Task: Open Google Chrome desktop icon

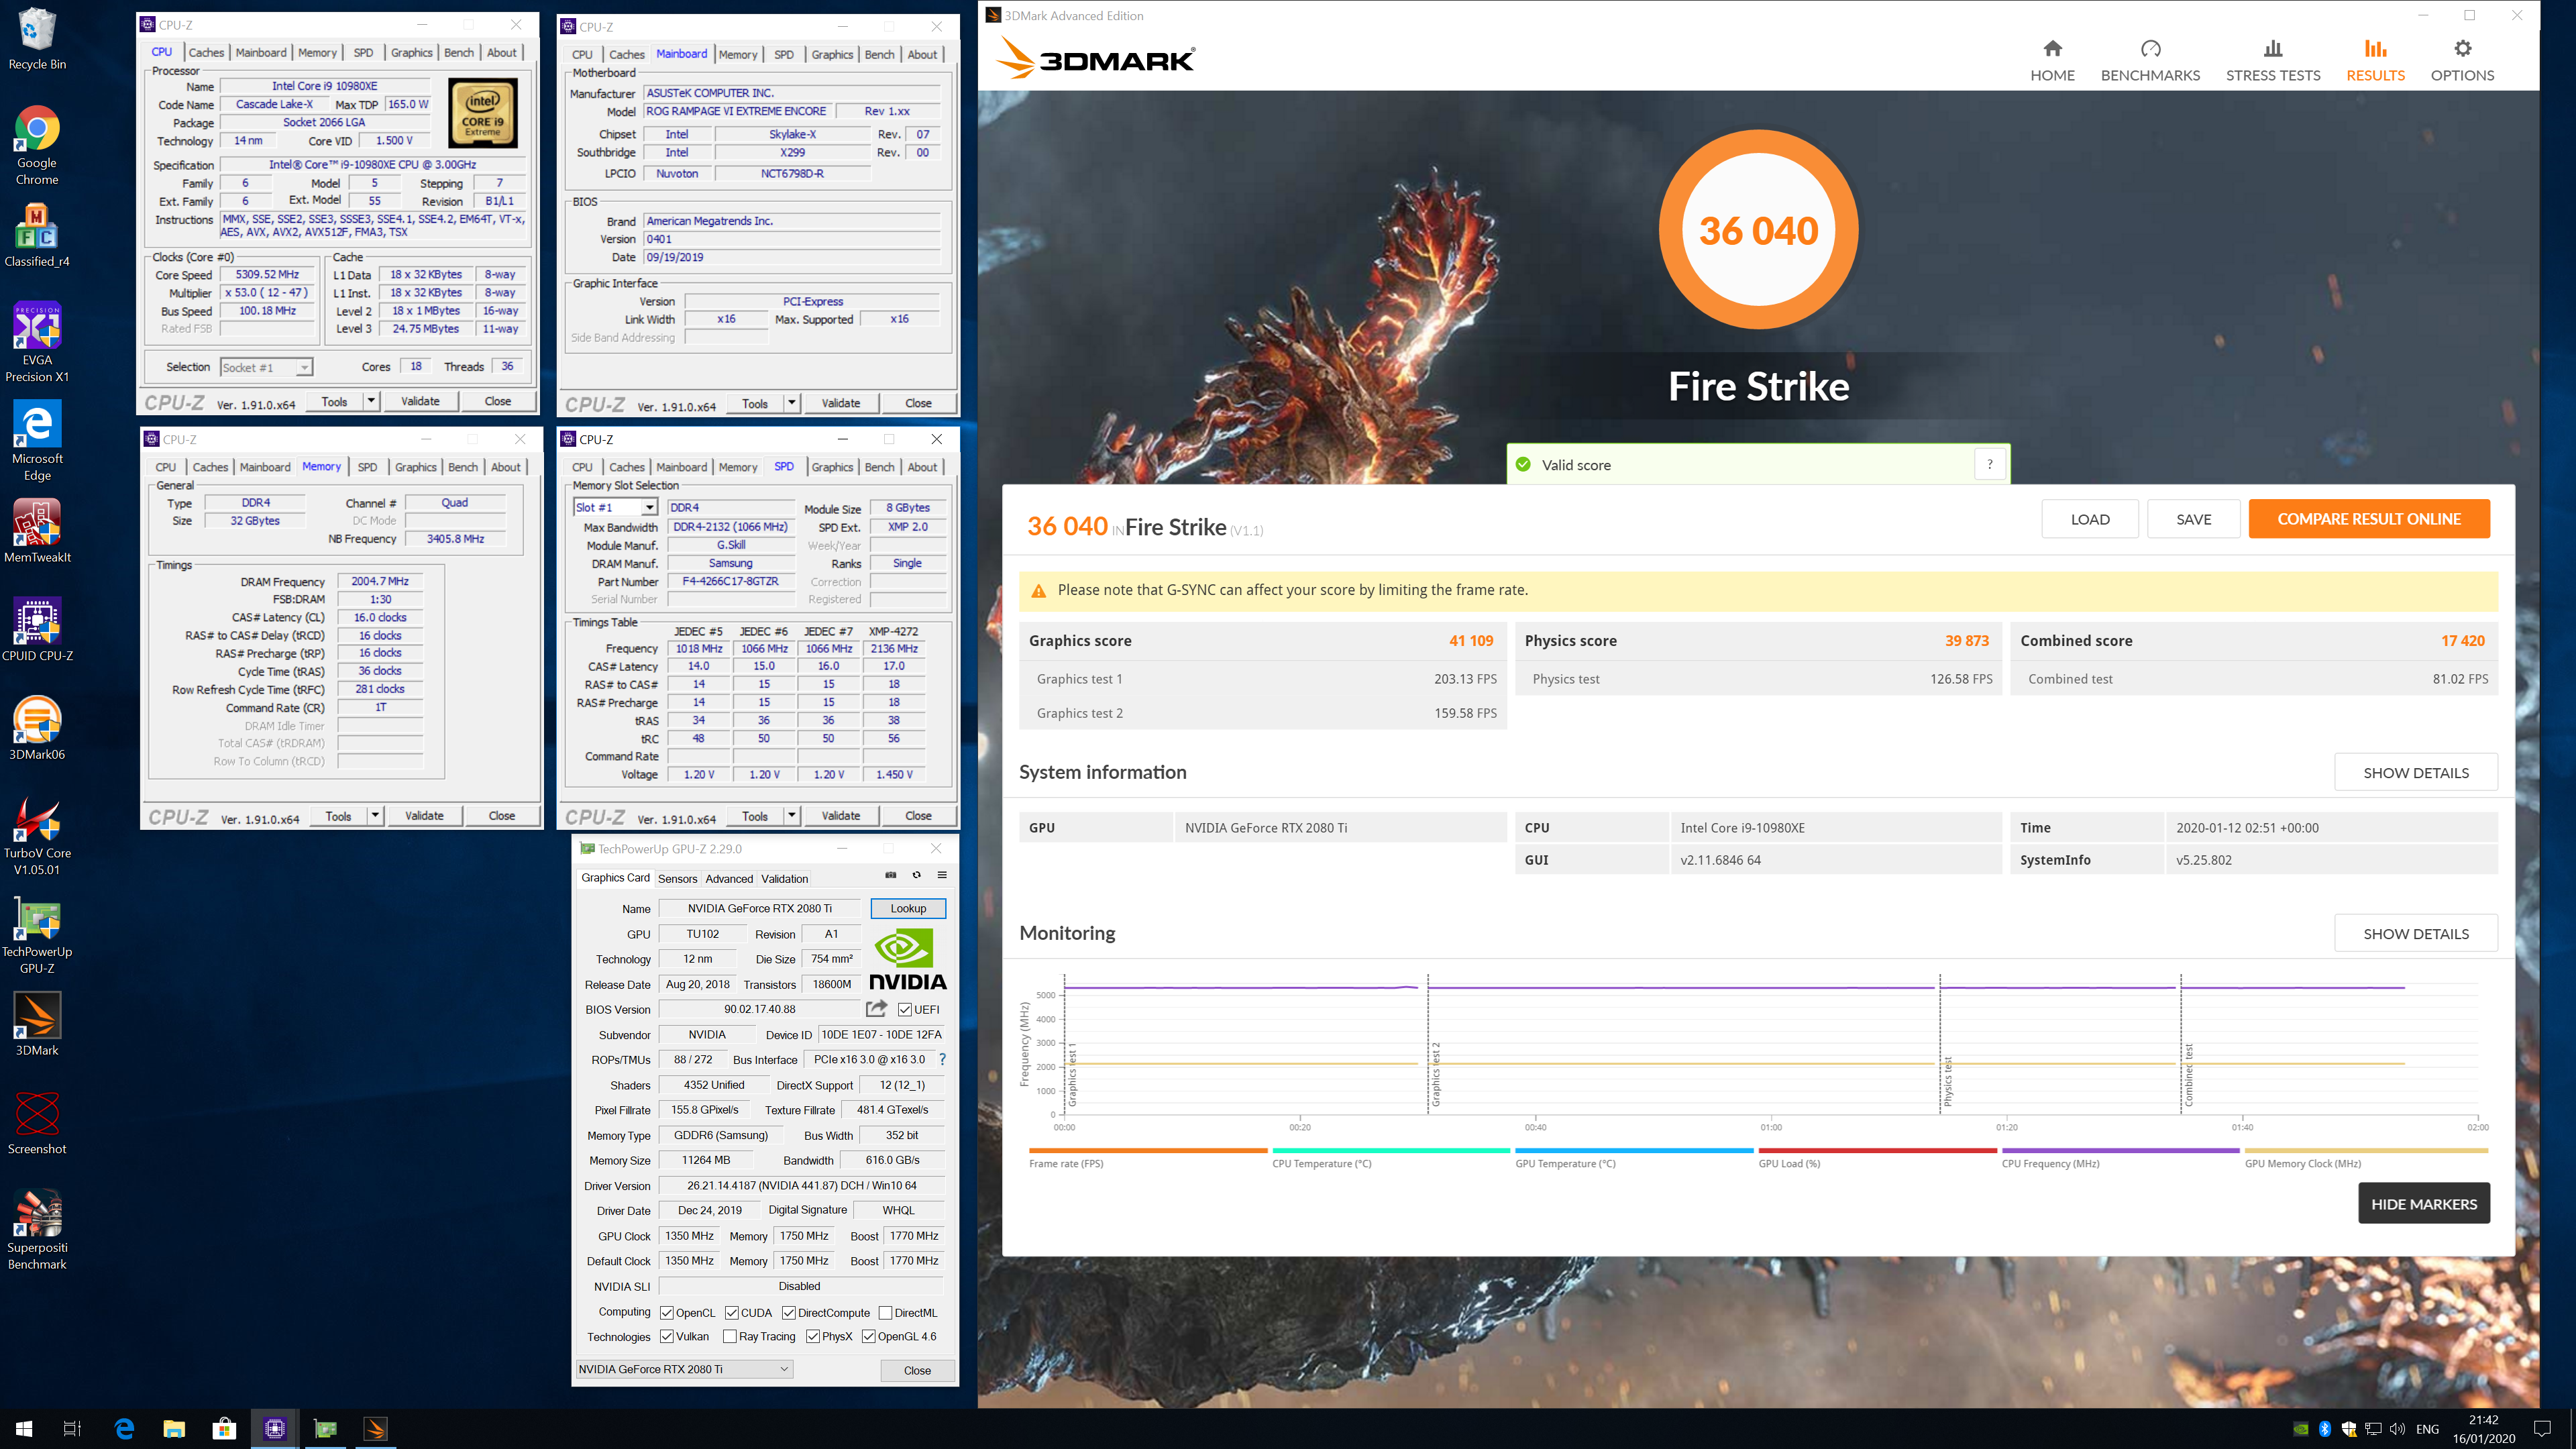Action: [37, 146]
